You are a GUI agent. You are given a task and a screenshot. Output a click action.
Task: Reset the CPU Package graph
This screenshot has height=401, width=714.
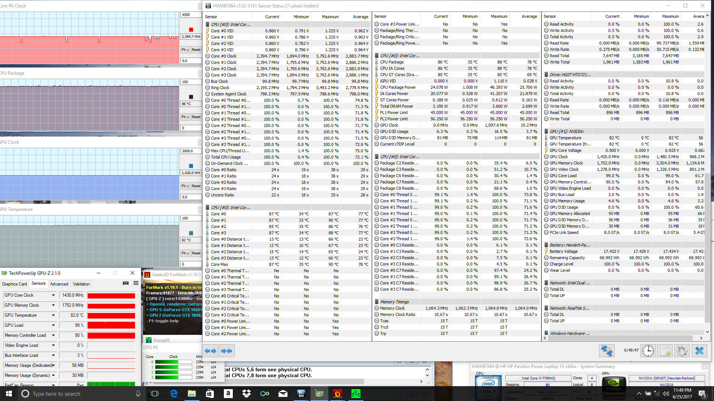196,117
